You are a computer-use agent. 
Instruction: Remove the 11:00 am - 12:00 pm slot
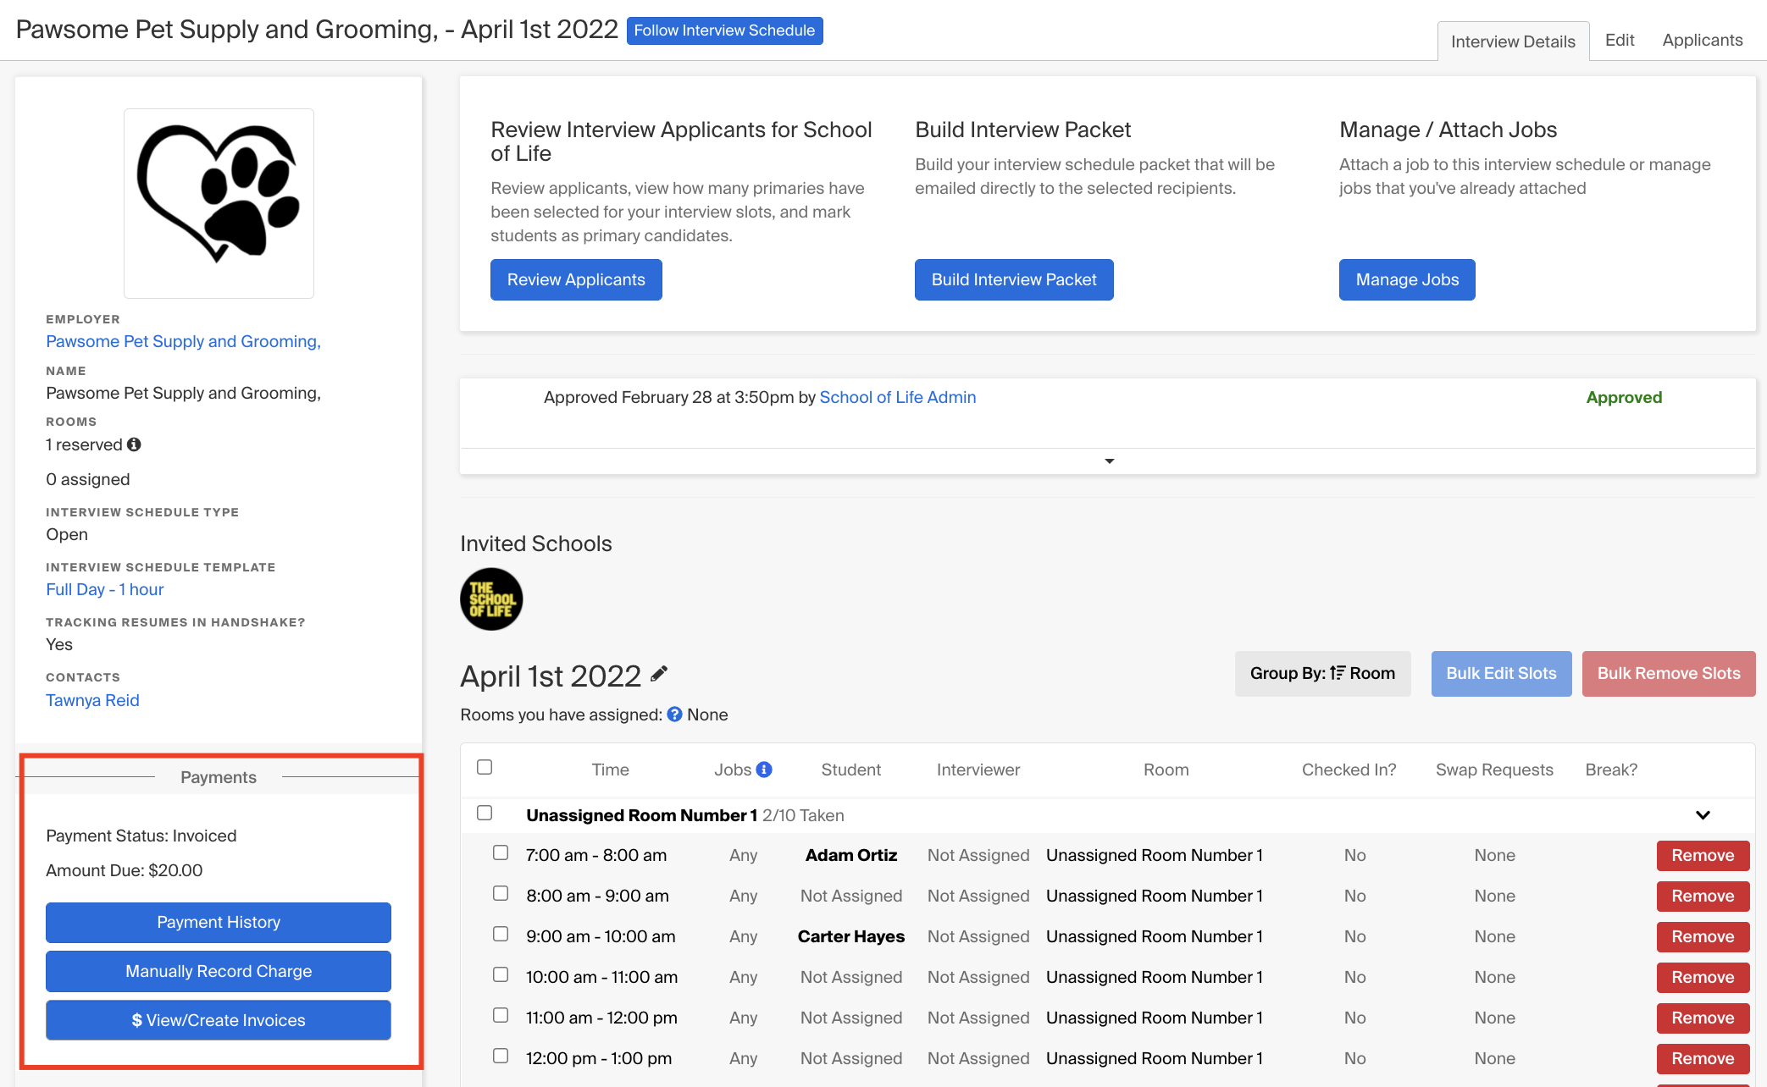pos(1703,1018)
